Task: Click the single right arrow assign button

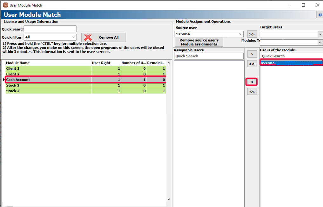Action: (252, 54)
